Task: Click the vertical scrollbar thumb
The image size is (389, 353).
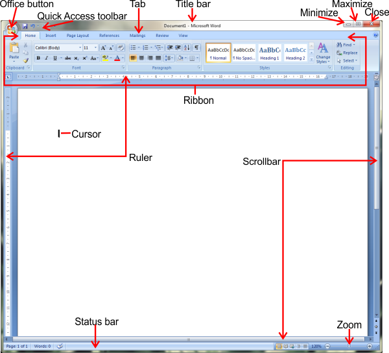Action: [376, 148]
